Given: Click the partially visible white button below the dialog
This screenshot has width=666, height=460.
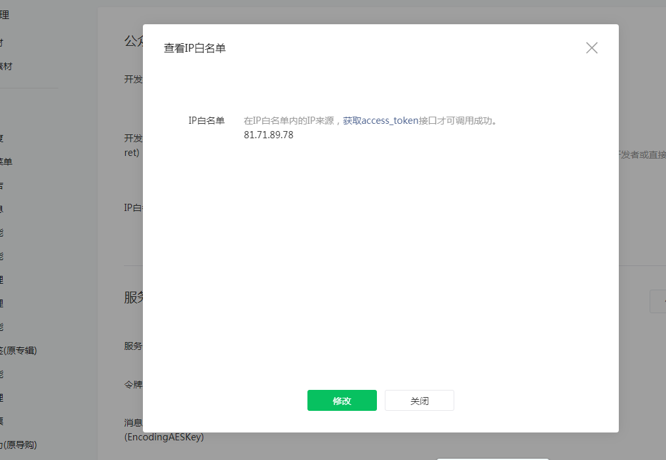Looking at the screenshot, I should pos(492,458).
